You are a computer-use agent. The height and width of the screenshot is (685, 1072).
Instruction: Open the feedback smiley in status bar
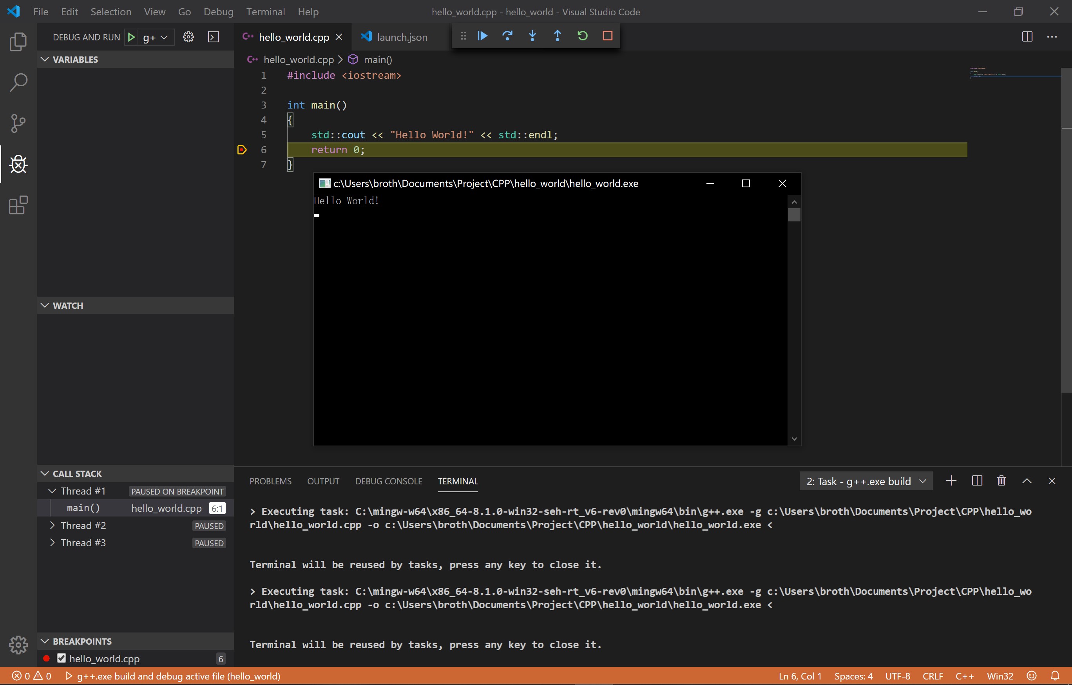(x=1032, y=676)
